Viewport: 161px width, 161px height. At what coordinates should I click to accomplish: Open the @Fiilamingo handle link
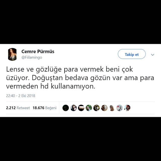click(x=32, y=57)
